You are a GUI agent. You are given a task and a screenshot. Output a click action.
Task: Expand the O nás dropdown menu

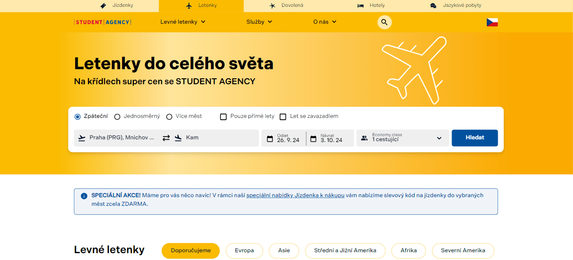325,22
